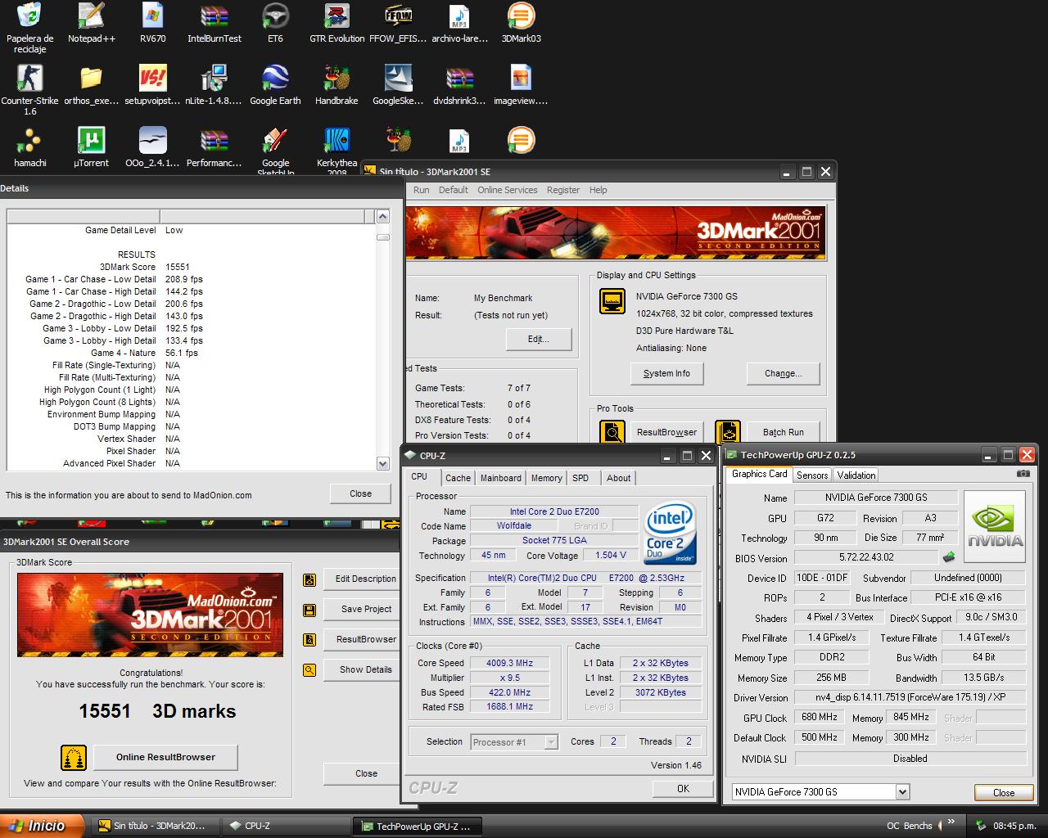The image size is (1048, 838).
Task: Open the Papelera de reciclaje desktop icon
Action: pyautogui.click(x=30, y=27)
